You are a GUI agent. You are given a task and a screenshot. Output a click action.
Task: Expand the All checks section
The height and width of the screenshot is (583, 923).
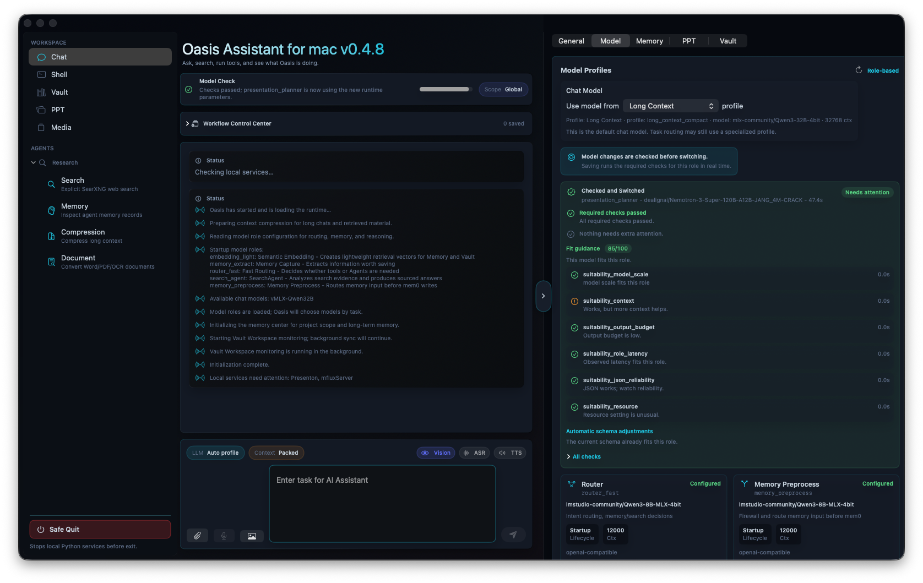pyautogui.click(x=584, y=457)
